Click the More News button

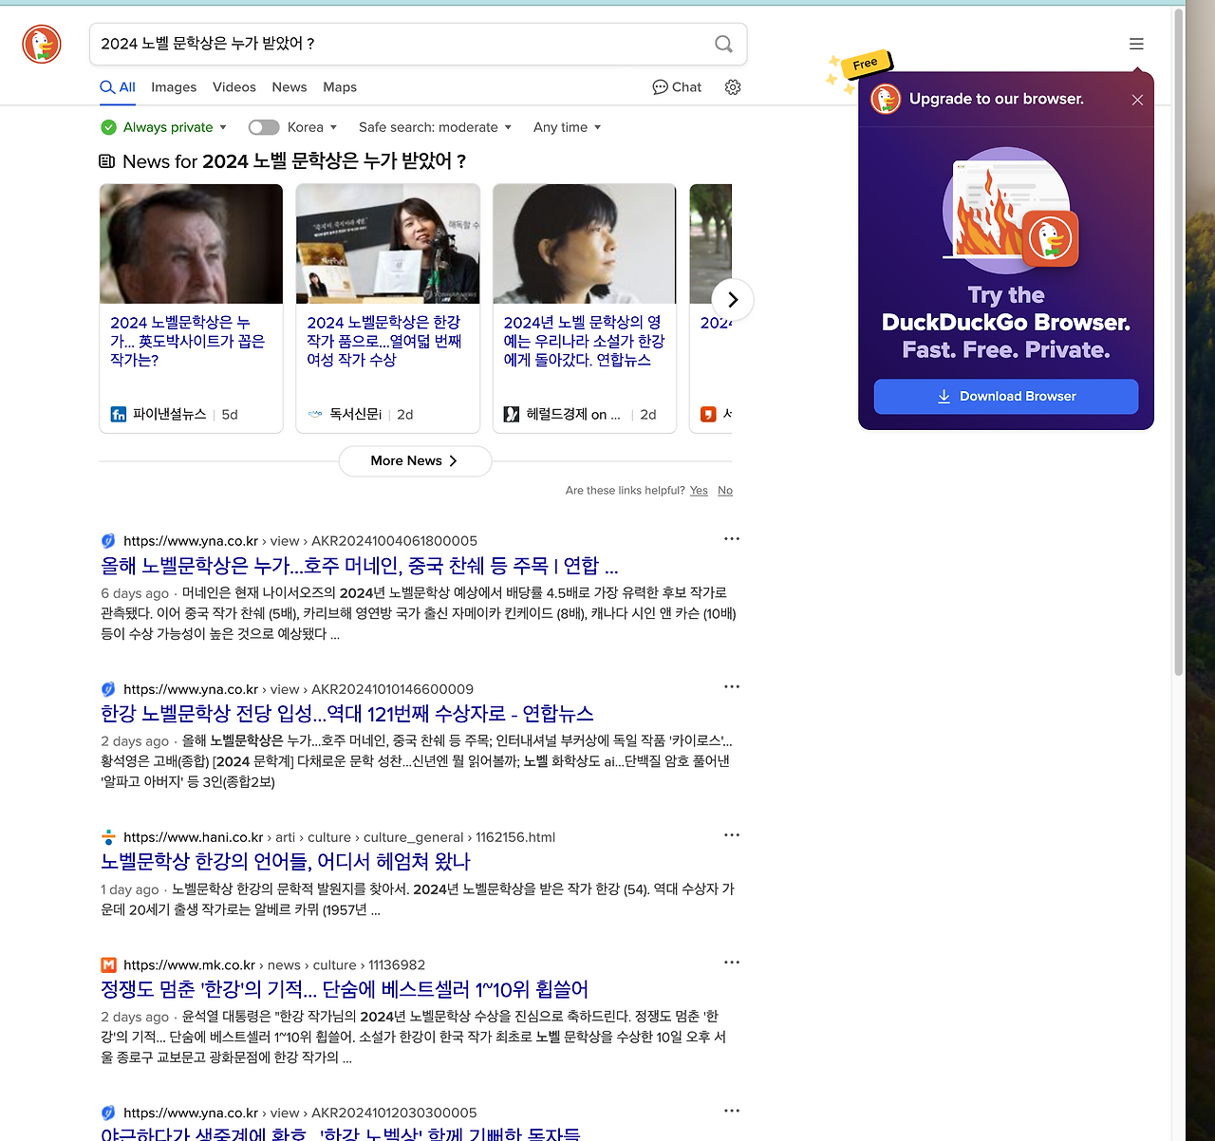click(x=415, y=460)
